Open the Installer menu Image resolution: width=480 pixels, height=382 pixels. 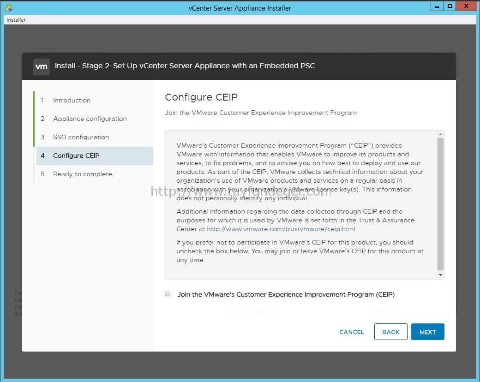coord(16,19)
